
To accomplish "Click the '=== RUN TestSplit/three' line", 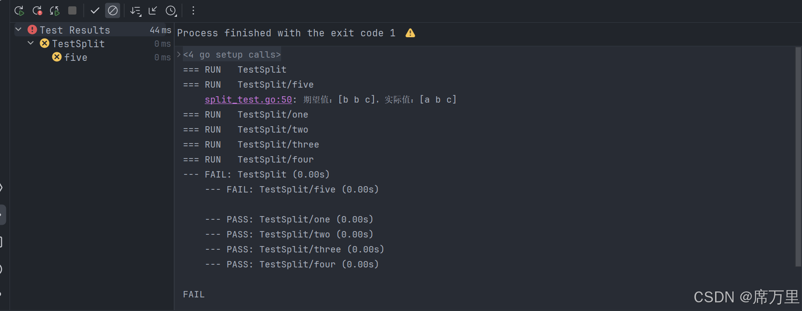I will pyautogui.click(x=251, y=144).
